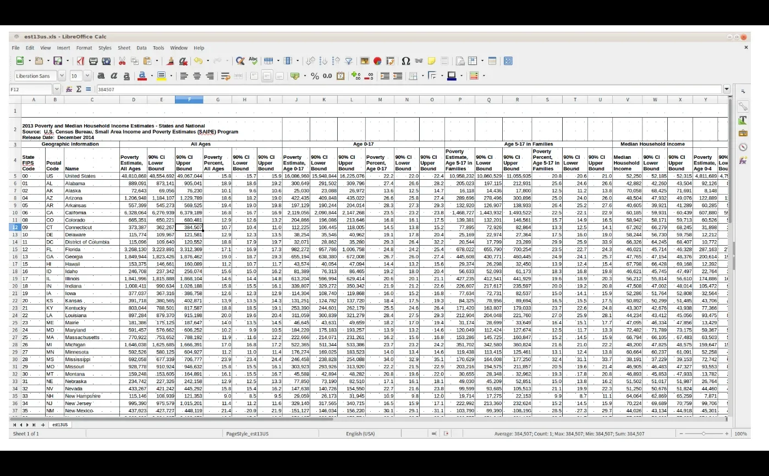Format cell as number (0.0 icon)

click(328, 76)
